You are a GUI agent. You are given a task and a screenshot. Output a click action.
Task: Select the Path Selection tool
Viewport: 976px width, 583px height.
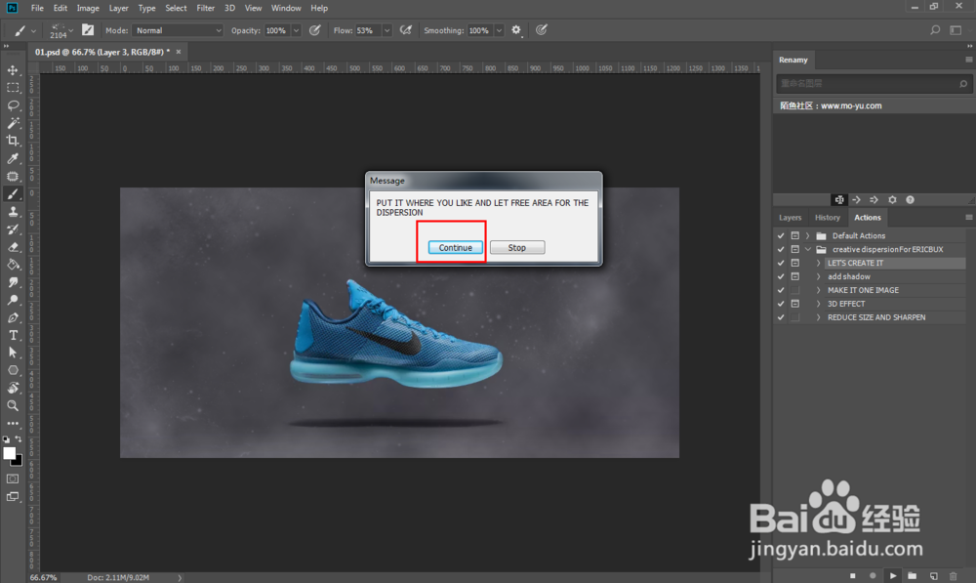click(13, 353)
